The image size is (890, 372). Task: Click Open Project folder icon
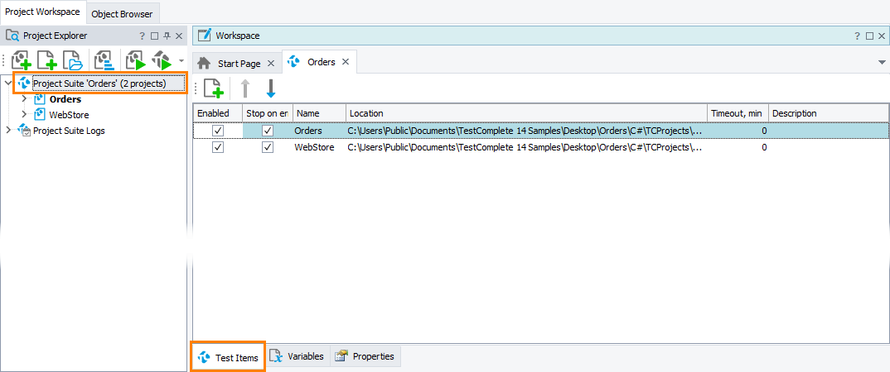click(x=73, y=60)
